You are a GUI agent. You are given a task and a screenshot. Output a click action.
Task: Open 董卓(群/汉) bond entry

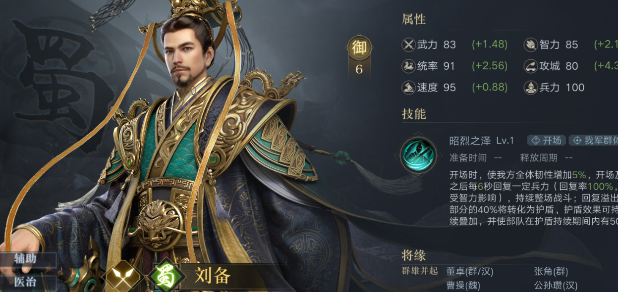470,271
